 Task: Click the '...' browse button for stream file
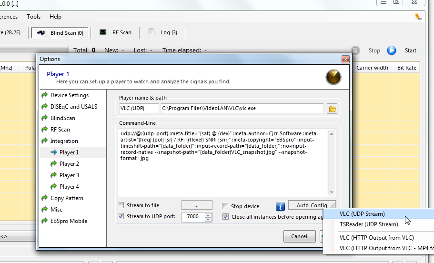(197, 205)
